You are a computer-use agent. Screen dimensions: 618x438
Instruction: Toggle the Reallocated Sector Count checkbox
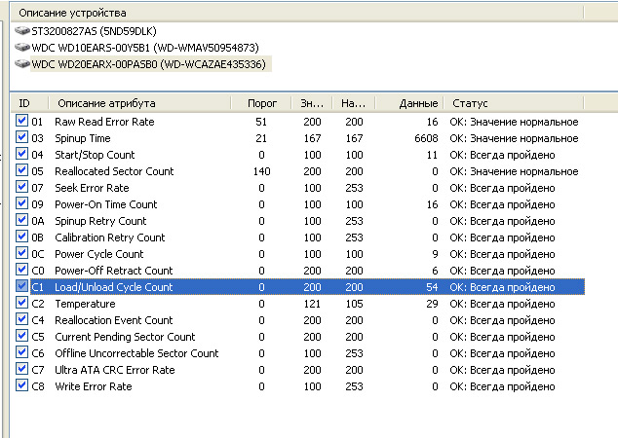21,170
